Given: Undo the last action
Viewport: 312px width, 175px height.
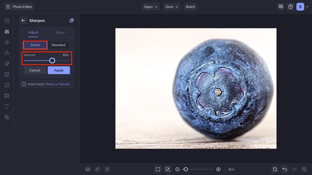Looking at the screenshot, I should (x=285, y=169).
